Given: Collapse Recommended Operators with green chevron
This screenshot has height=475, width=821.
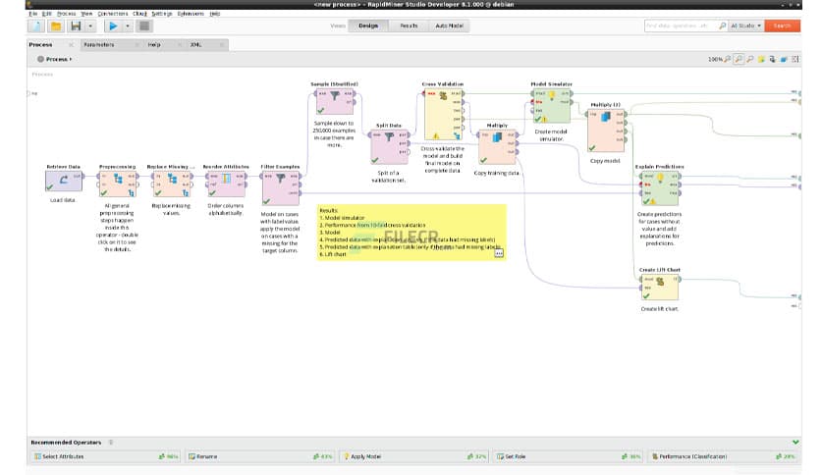Looking at the screenshot, I should point(795,442).
